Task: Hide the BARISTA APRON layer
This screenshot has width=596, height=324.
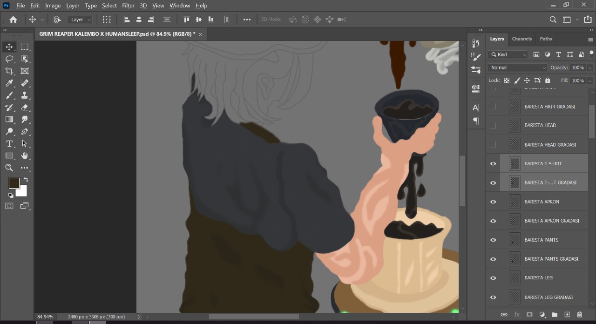Action: tap(493, 202)
